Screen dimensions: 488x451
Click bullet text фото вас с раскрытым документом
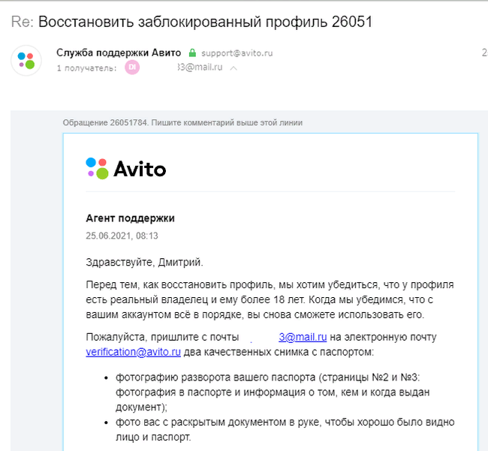285,429
